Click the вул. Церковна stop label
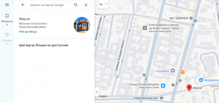Image resolution: width=219 pixels, height=103 pixels. 179,18
